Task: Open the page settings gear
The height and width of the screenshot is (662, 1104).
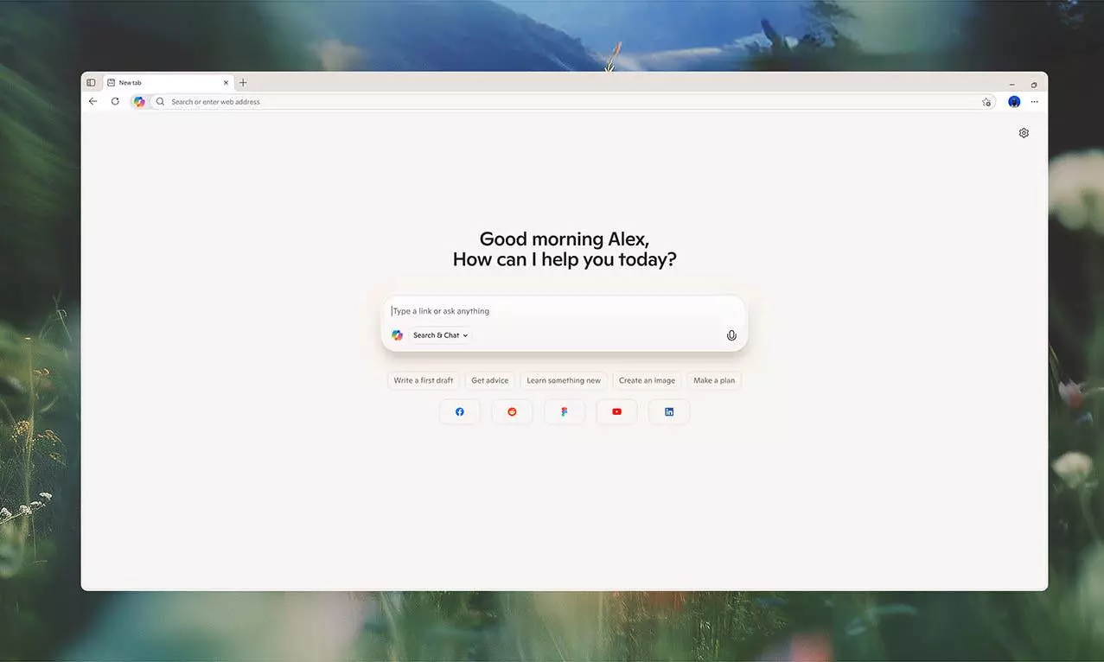Action: coord(1024,132)
